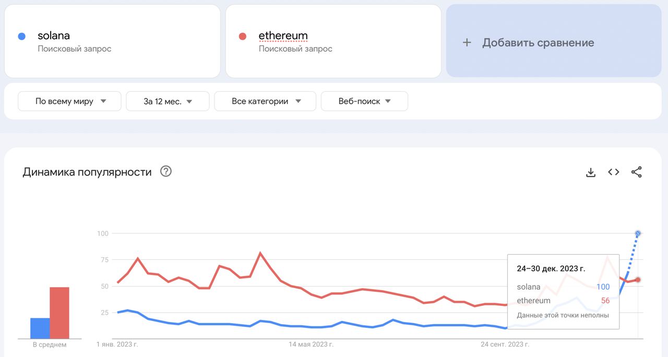Click the ethereum line peak near value 81

pos(260,254)
